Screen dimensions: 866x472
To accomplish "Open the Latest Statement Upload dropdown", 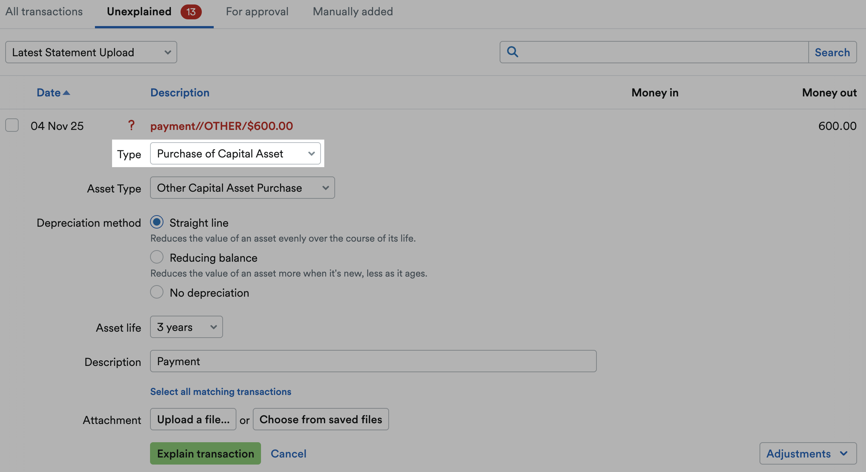I will [91, 52].
